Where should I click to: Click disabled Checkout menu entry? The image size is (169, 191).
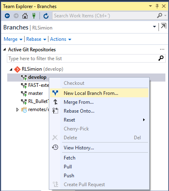[99, 83]
